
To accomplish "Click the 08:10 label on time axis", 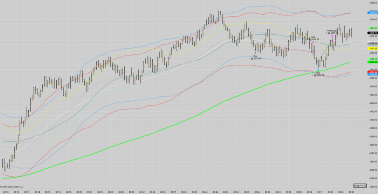I will point(6,192).
